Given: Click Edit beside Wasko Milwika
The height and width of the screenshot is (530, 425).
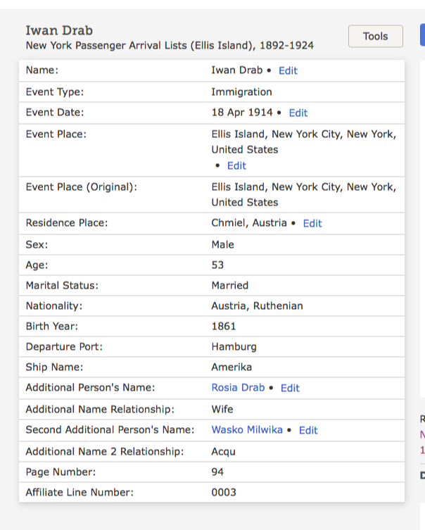Looking at the screenshot, I should pyautogui.click(x=308, y=430).
